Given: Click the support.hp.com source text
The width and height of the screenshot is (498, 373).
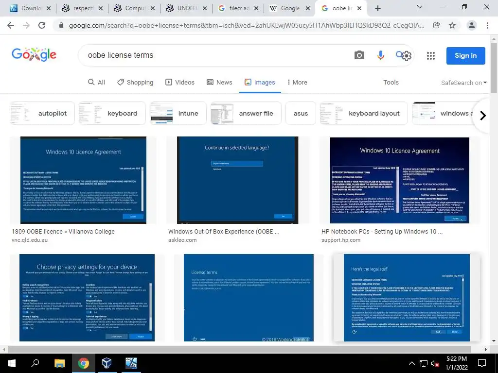Looking at the screenshot, I should (341, 240).
